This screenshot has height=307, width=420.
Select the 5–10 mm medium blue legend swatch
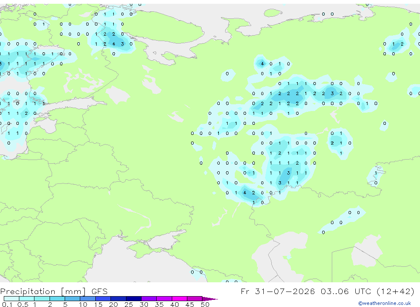pos(72,299)
